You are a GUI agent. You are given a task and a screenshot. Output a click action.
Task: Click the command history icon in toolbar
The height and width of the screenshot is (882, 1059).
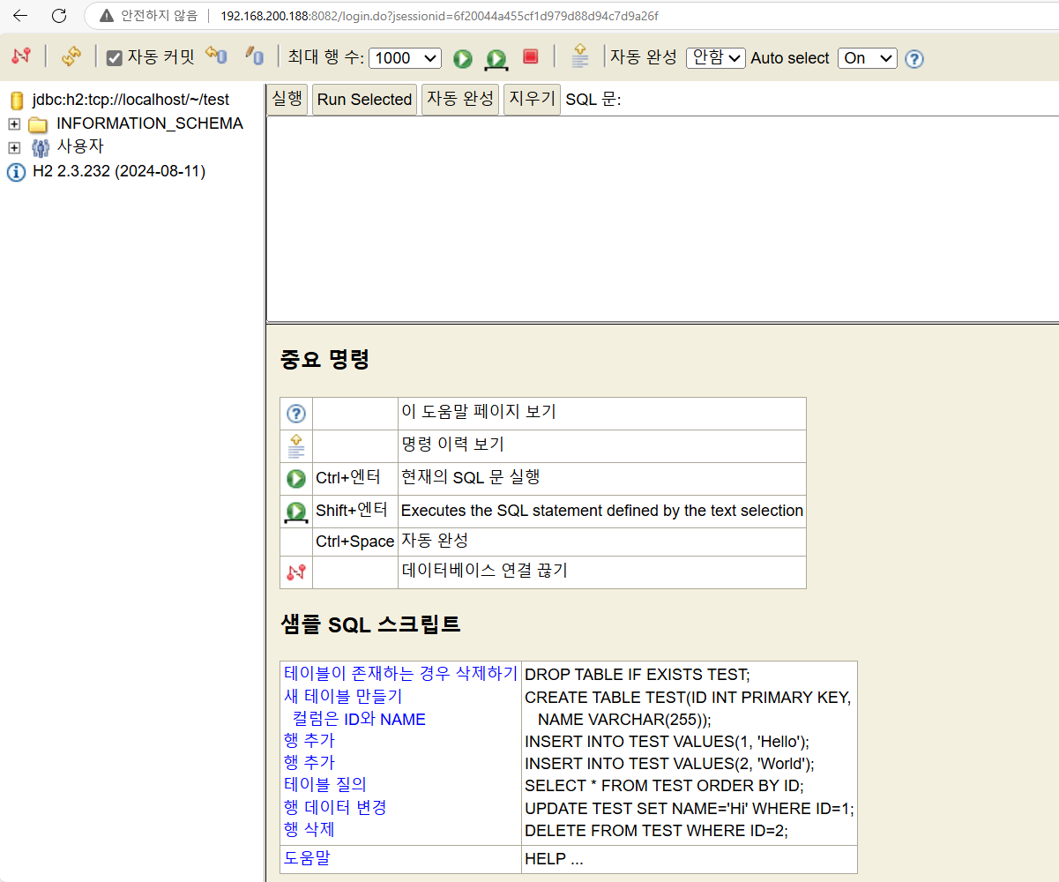click(580, 56)
